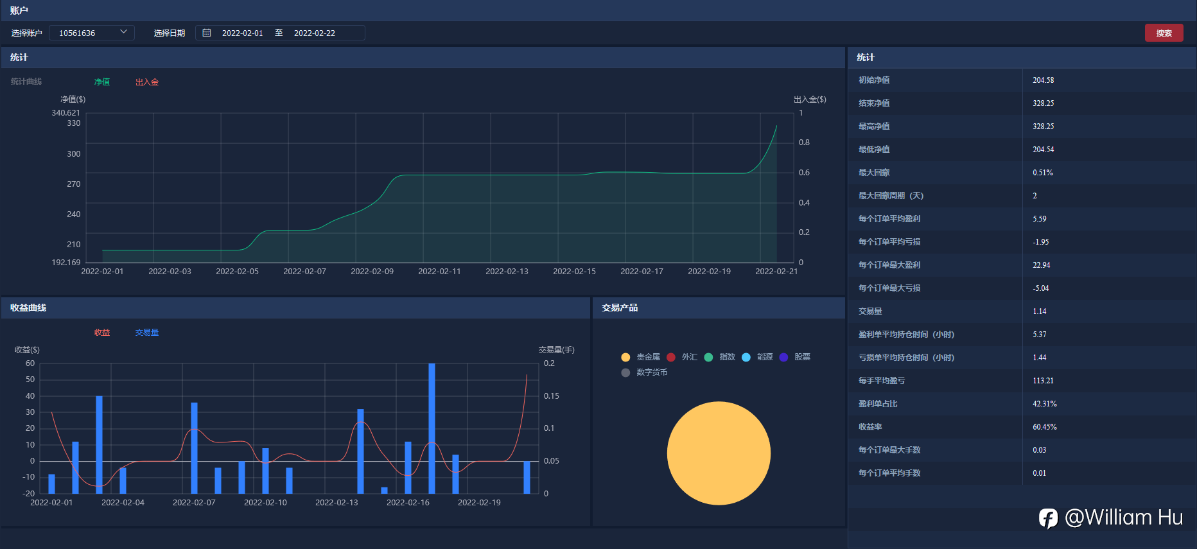This screenshot has width=1197, height=549.
Task: Toggle the 外汇 red legend dot
Action: pyautogui.click(x=671, y=357)
